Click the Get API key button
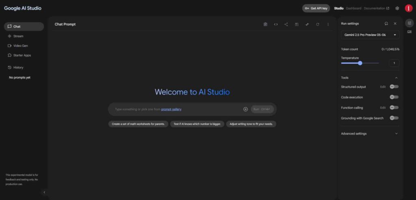 coord(316,8)
